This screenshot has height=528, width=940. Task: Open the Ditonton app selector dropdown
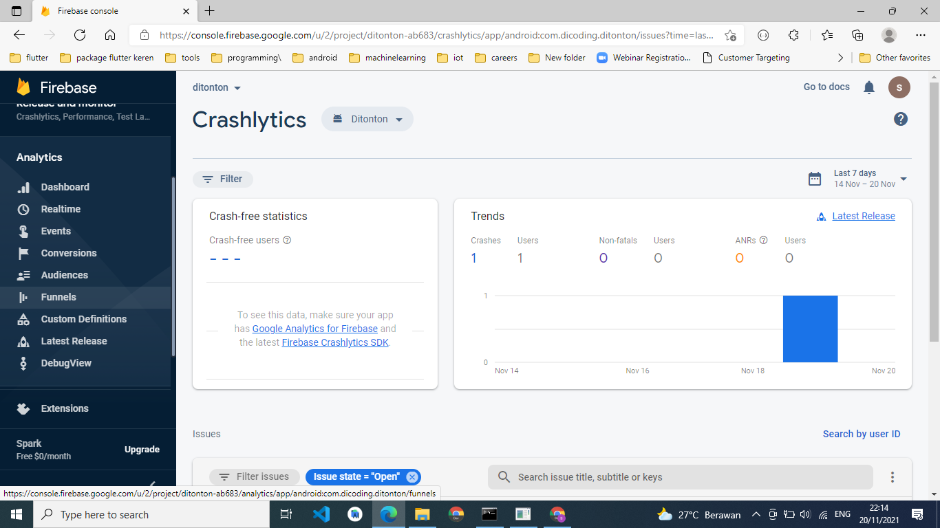367,119
